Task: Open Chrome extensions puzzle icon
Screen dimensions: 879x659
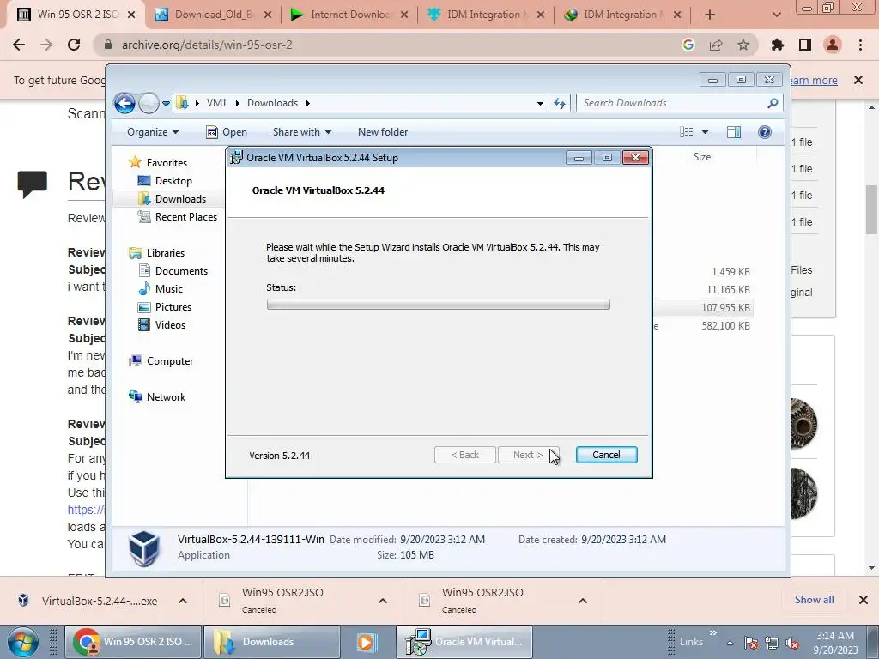Action: point(778,45)
